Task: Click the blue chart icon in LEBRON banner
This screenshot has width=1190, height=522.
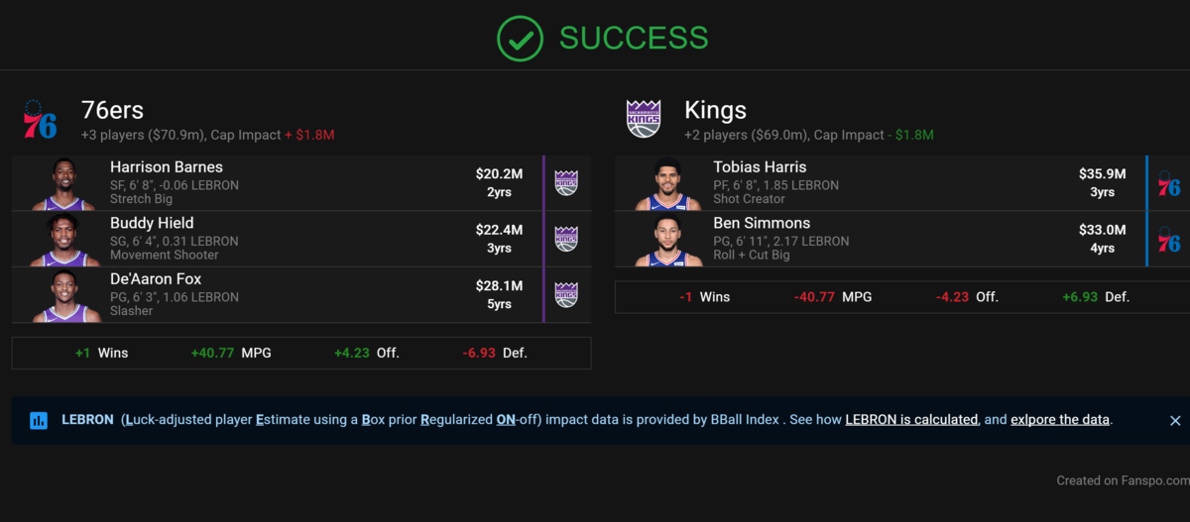Action: [x=39, y=420]
